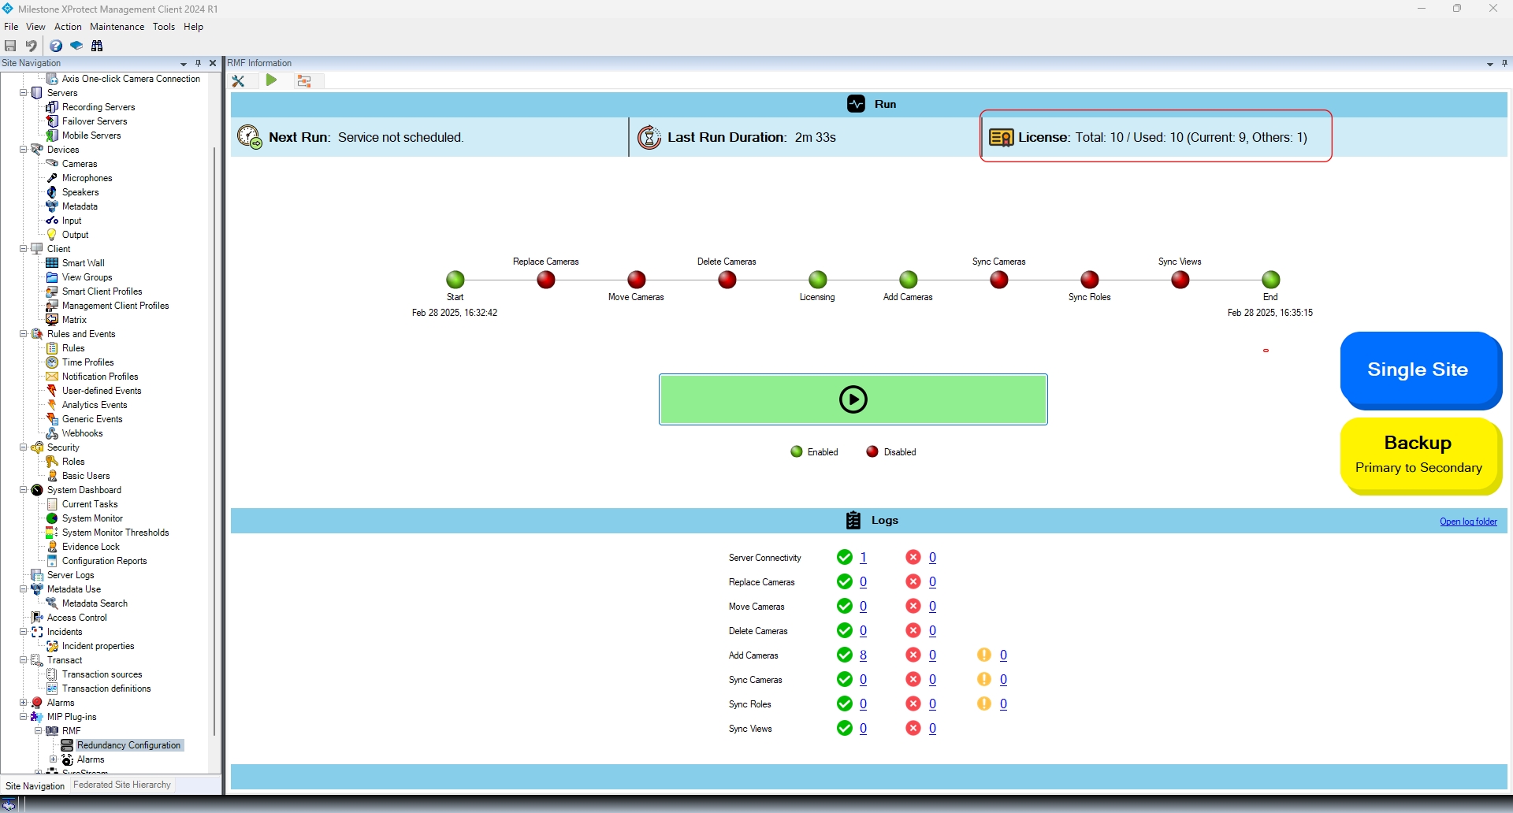Click the Open log folder link
Screen dimensions: 1513x813
coord(1468,522)
